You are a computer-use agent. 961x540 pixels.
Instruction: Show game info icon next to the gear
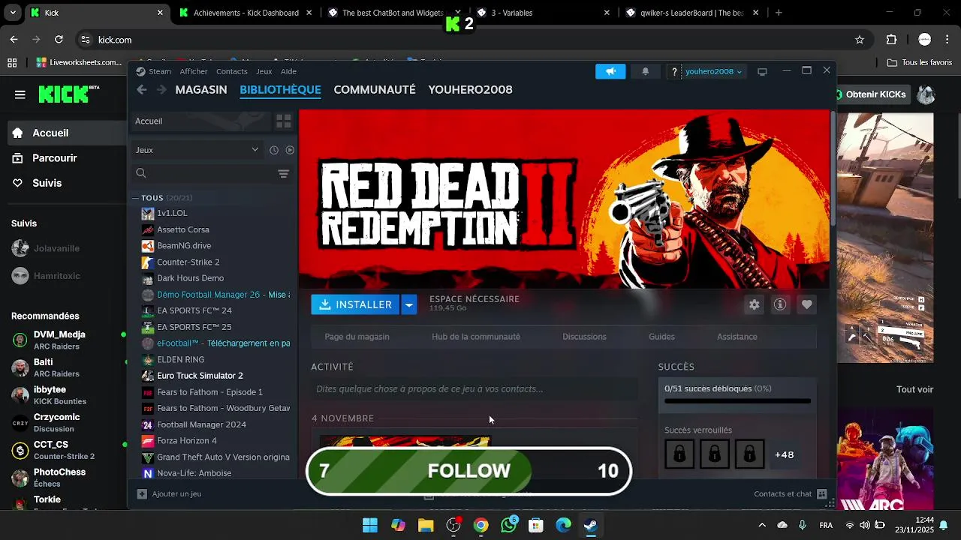tap(780, 304)
